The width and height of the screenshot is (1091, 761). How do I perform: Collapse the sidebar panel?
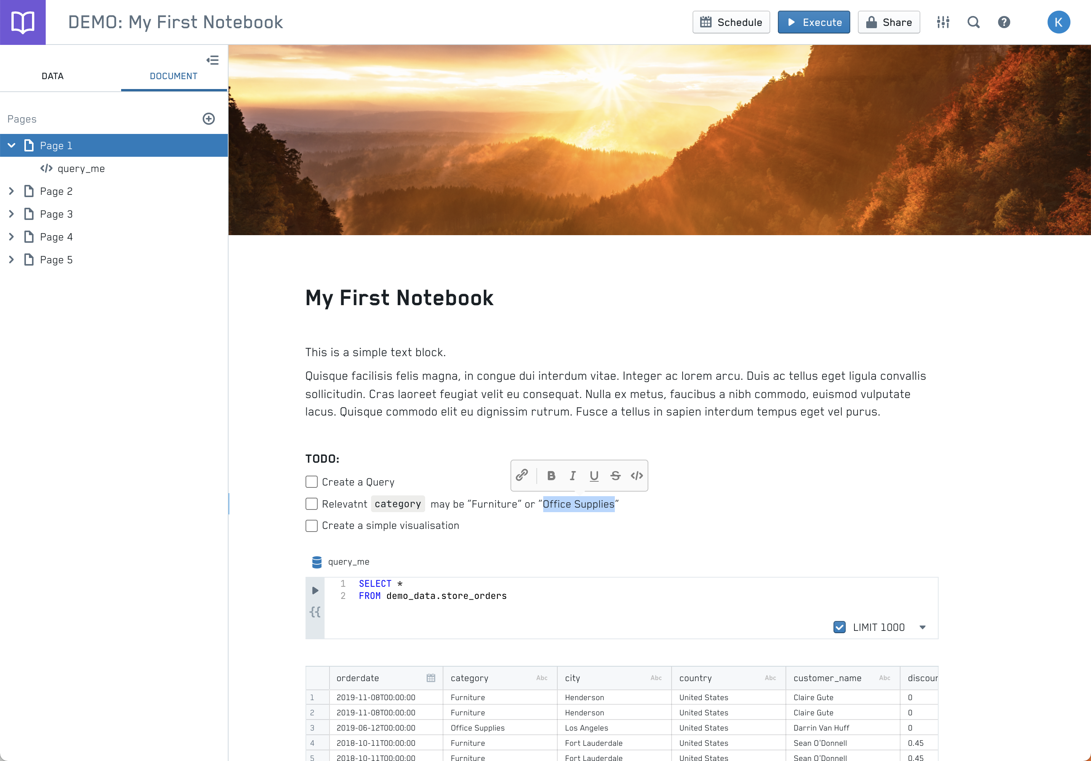[x=213, y=60]
